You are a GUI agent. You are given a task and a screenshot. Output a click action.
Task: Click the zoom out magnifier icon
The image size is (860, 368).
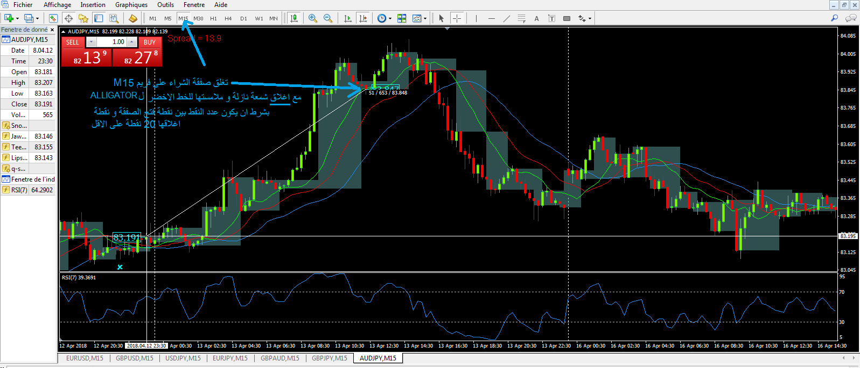[327, 18]
